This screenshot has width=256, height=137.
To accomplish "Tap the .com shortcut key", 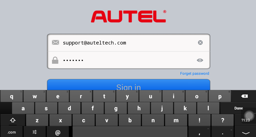I will pyautogui.click(x=11, y=132).
